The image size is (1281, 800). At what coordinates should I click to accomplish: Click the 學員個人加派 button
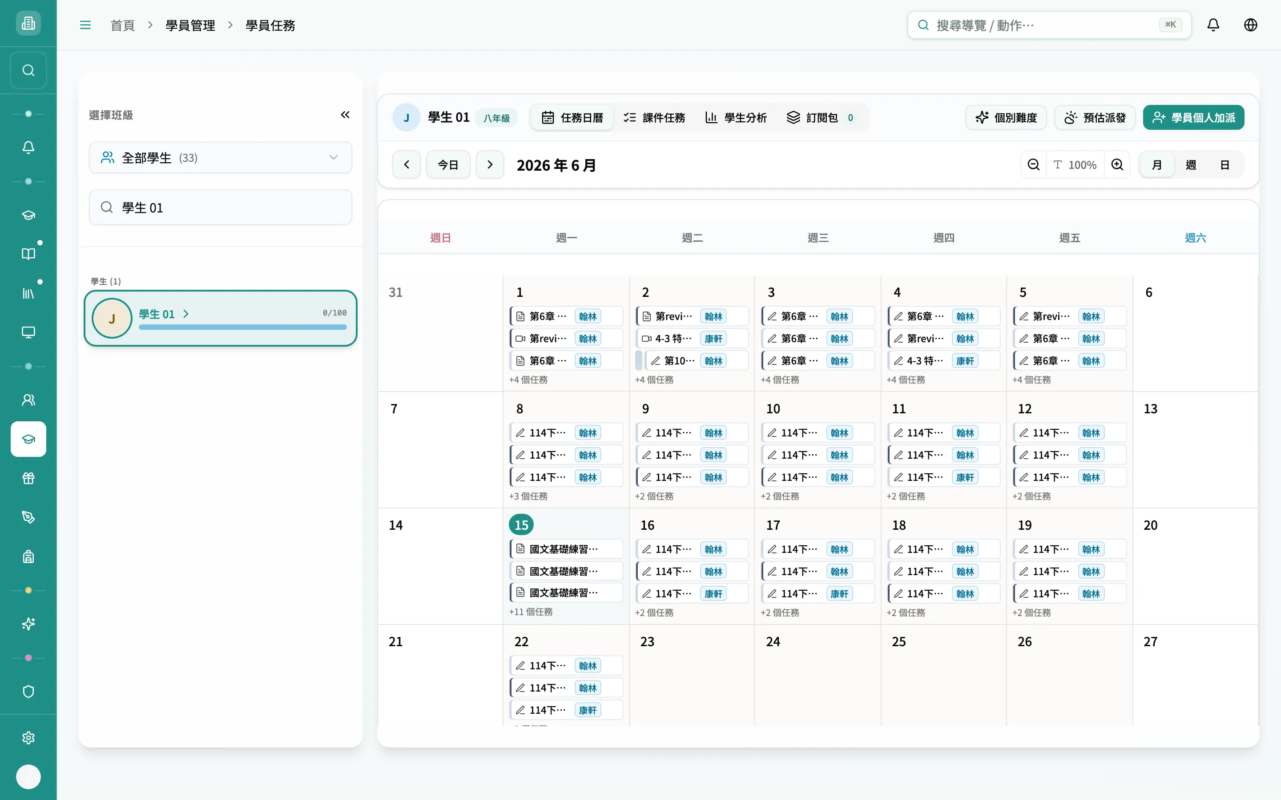point(1194,117)
